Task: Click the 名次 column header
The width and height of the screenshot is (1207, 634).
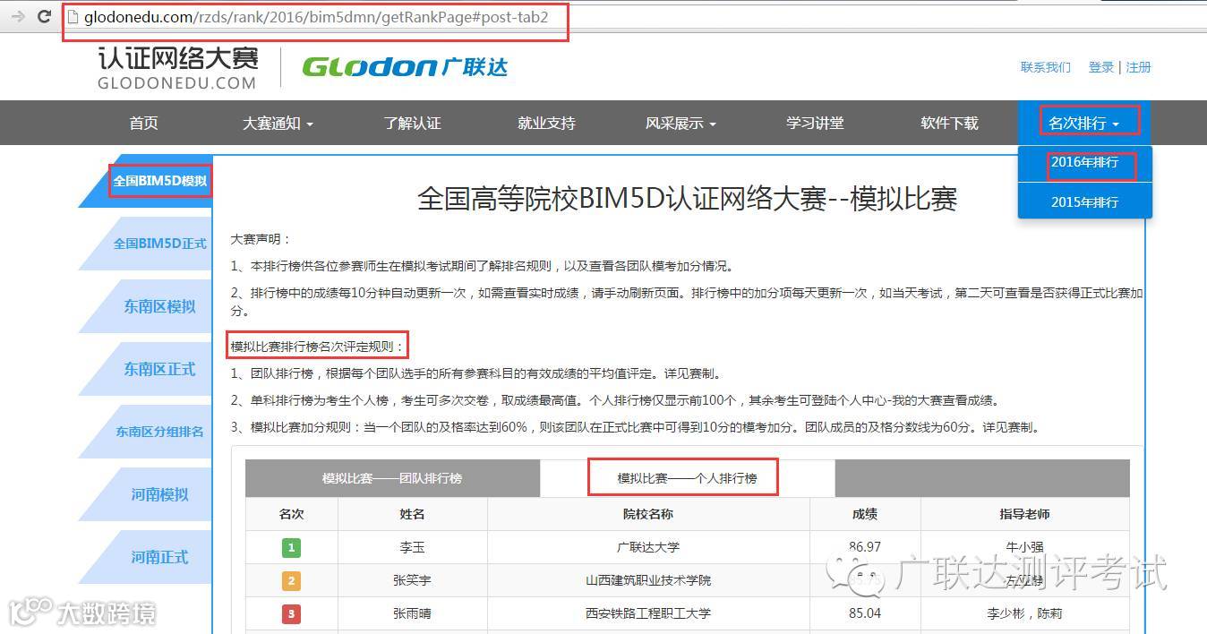Action: pos(291,514)
